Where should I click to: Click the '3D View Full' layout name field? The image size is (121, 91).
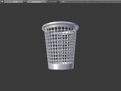(x=11, y=2)
